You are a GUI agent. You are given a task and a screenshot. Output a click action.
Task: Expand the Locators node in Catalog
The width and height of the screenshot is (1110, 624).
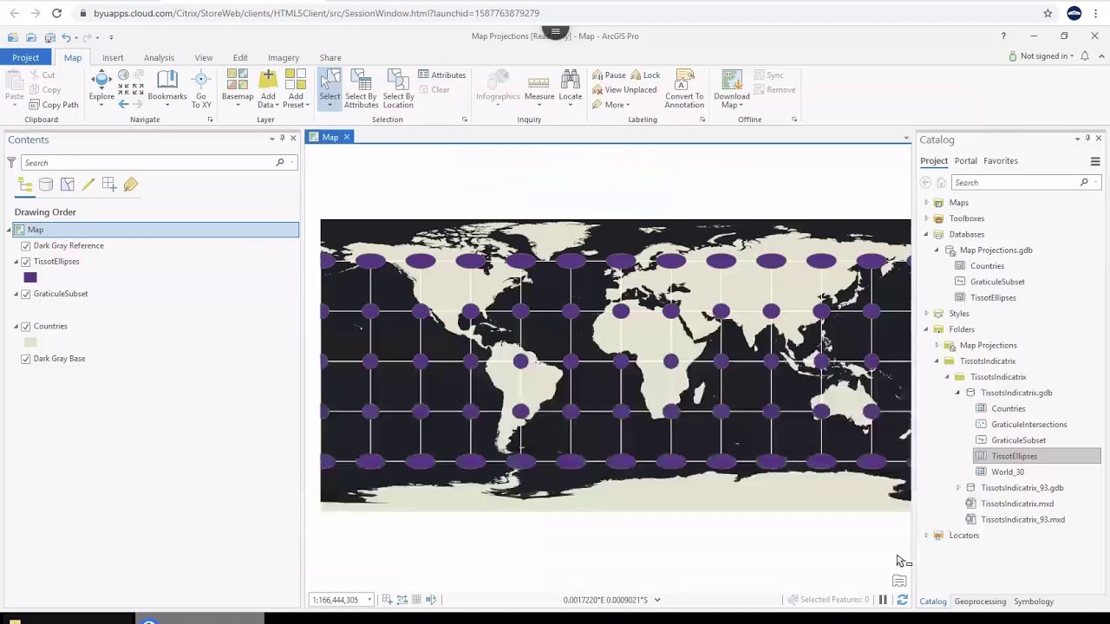click(x=926, y=536)
